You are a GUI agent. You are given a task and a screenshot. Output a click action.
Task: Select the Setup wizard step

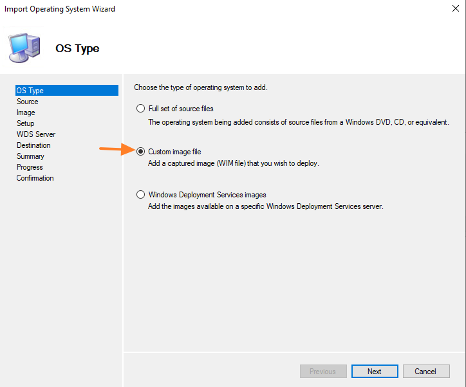click(x=26, y=123)
